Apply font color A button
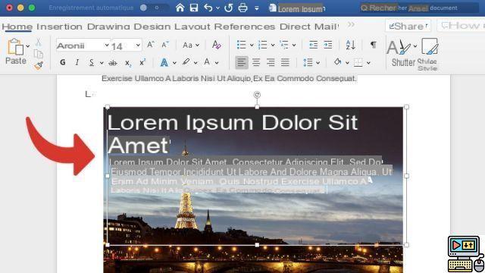This screenshot has height=273, width=485. pos(207,62)
